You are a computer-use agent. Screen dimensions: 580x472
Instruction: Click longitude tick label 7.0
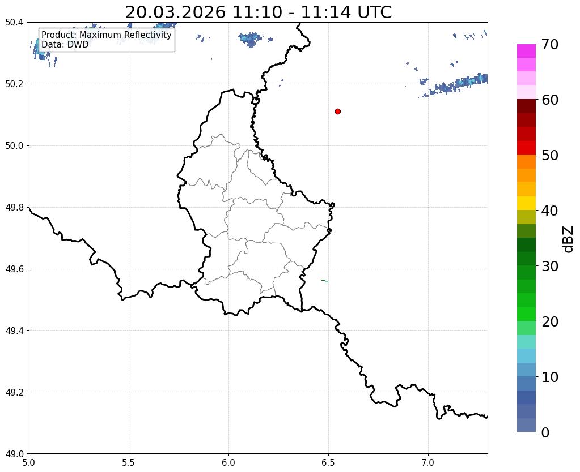[428, 463]
